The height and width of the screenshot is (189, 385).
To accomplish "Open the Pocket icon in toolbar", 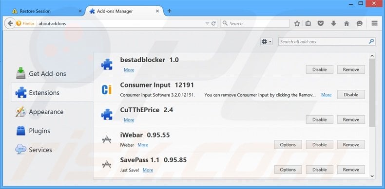I will [320, 23].
